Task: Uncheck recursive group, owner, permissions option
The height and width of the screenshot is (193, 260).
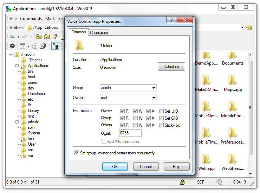Action: click(77, 153)
